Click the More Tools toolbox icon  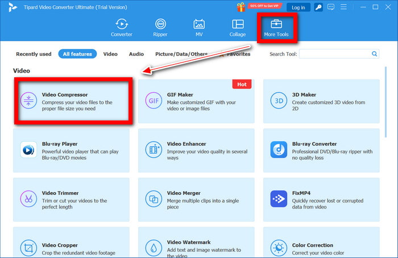[277, 24]
